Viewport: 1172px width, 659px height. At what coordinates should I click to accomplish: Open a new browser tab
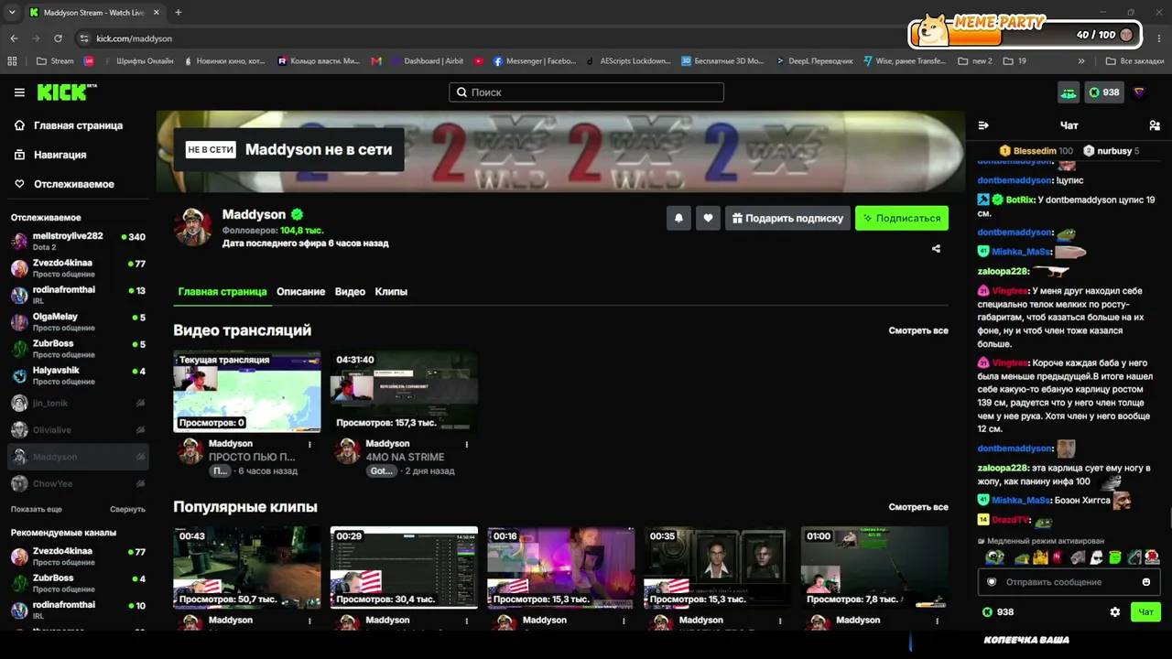click(178, 13)
